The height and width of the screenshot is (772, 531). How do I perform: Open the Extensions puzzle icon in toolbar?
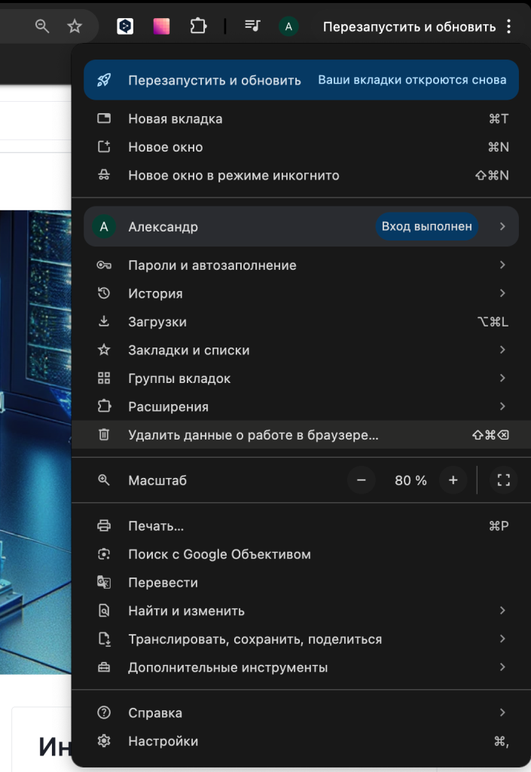(198, 26)
